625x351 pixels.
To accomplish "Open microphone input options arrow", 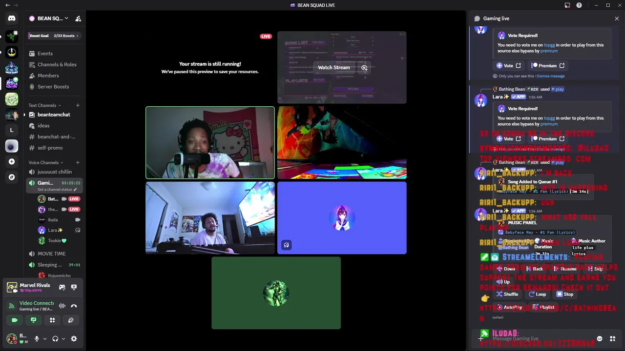I will pos(44,339).
